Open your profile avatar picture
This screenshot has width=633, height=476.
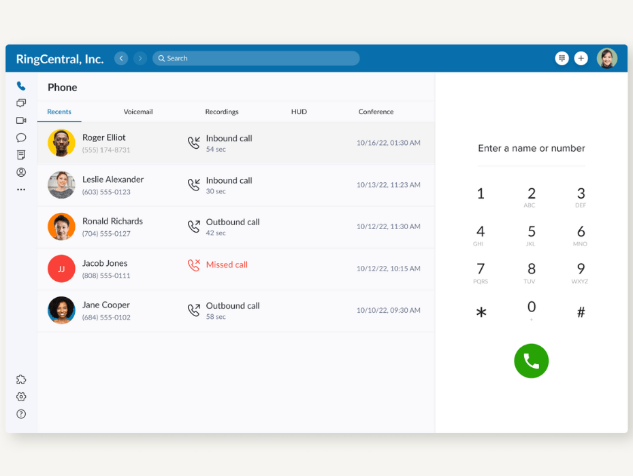[x=607, y=58]
